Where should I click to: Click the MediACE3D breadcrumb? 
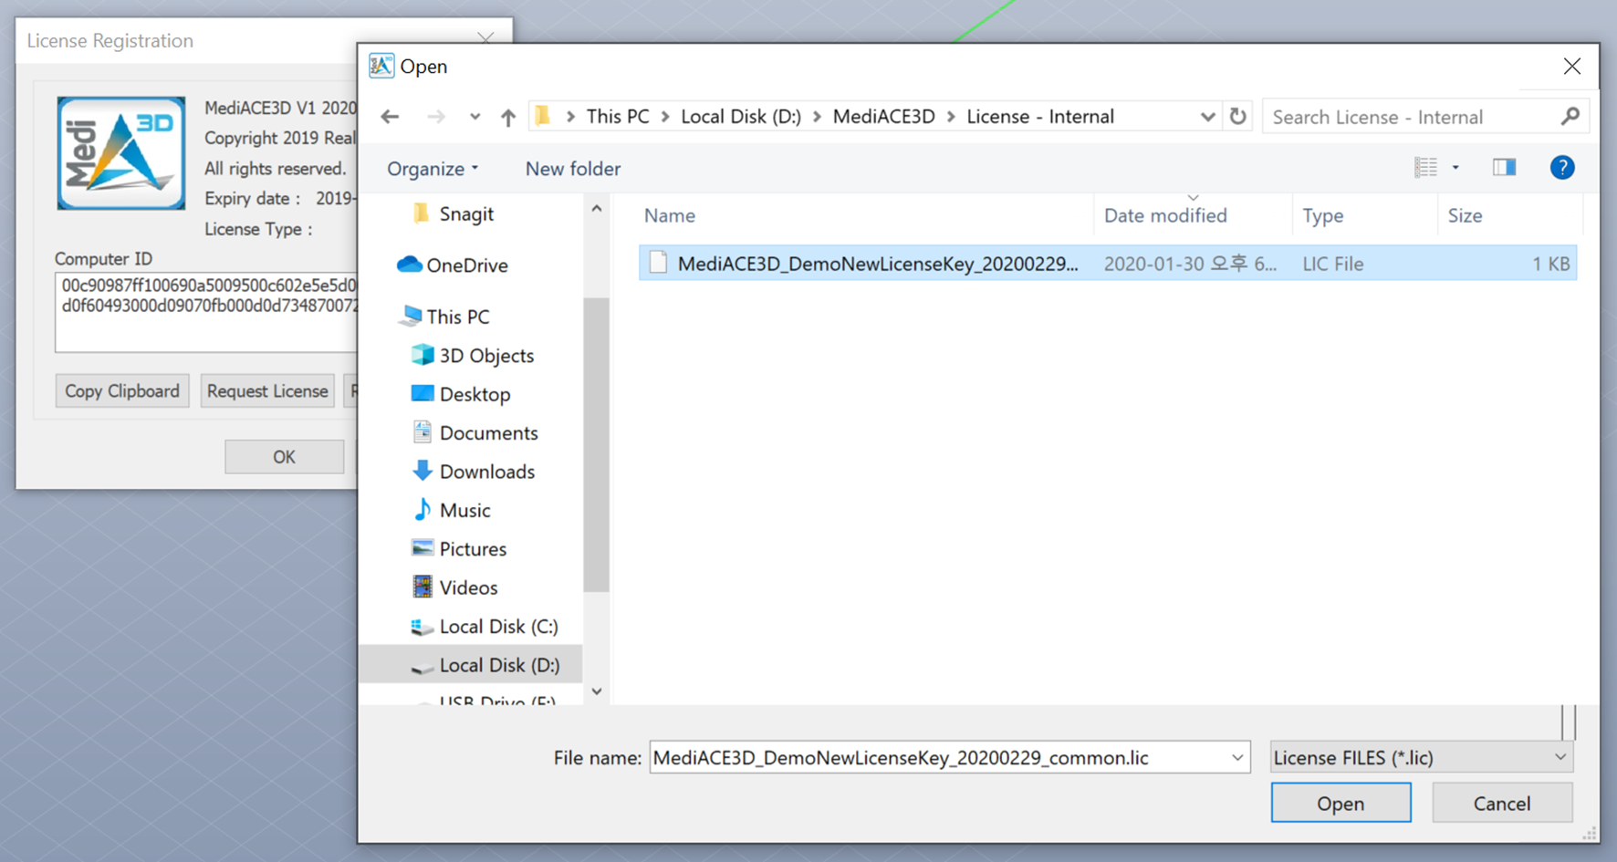pyautogui.click(x=883, y=117)
